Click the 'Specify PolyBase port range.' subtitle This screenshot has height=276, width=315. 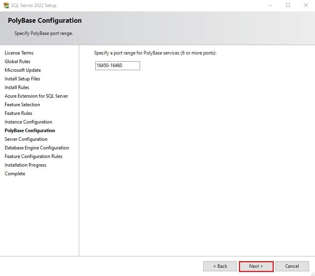pos(44,33)
